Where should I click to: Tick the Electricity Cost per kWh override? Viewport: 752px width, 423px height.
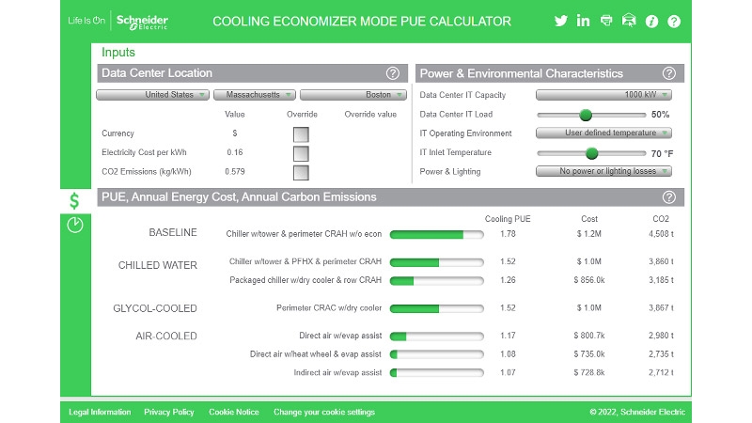pyautogui.click(x=301, y=152)
